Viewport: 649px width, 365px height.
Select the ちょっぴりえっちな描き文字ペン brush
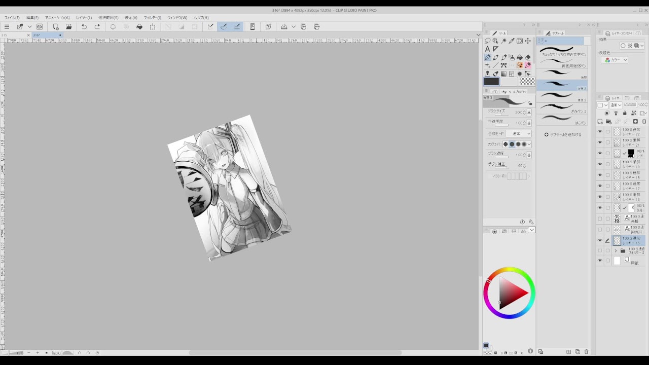(x=562, y=51)
